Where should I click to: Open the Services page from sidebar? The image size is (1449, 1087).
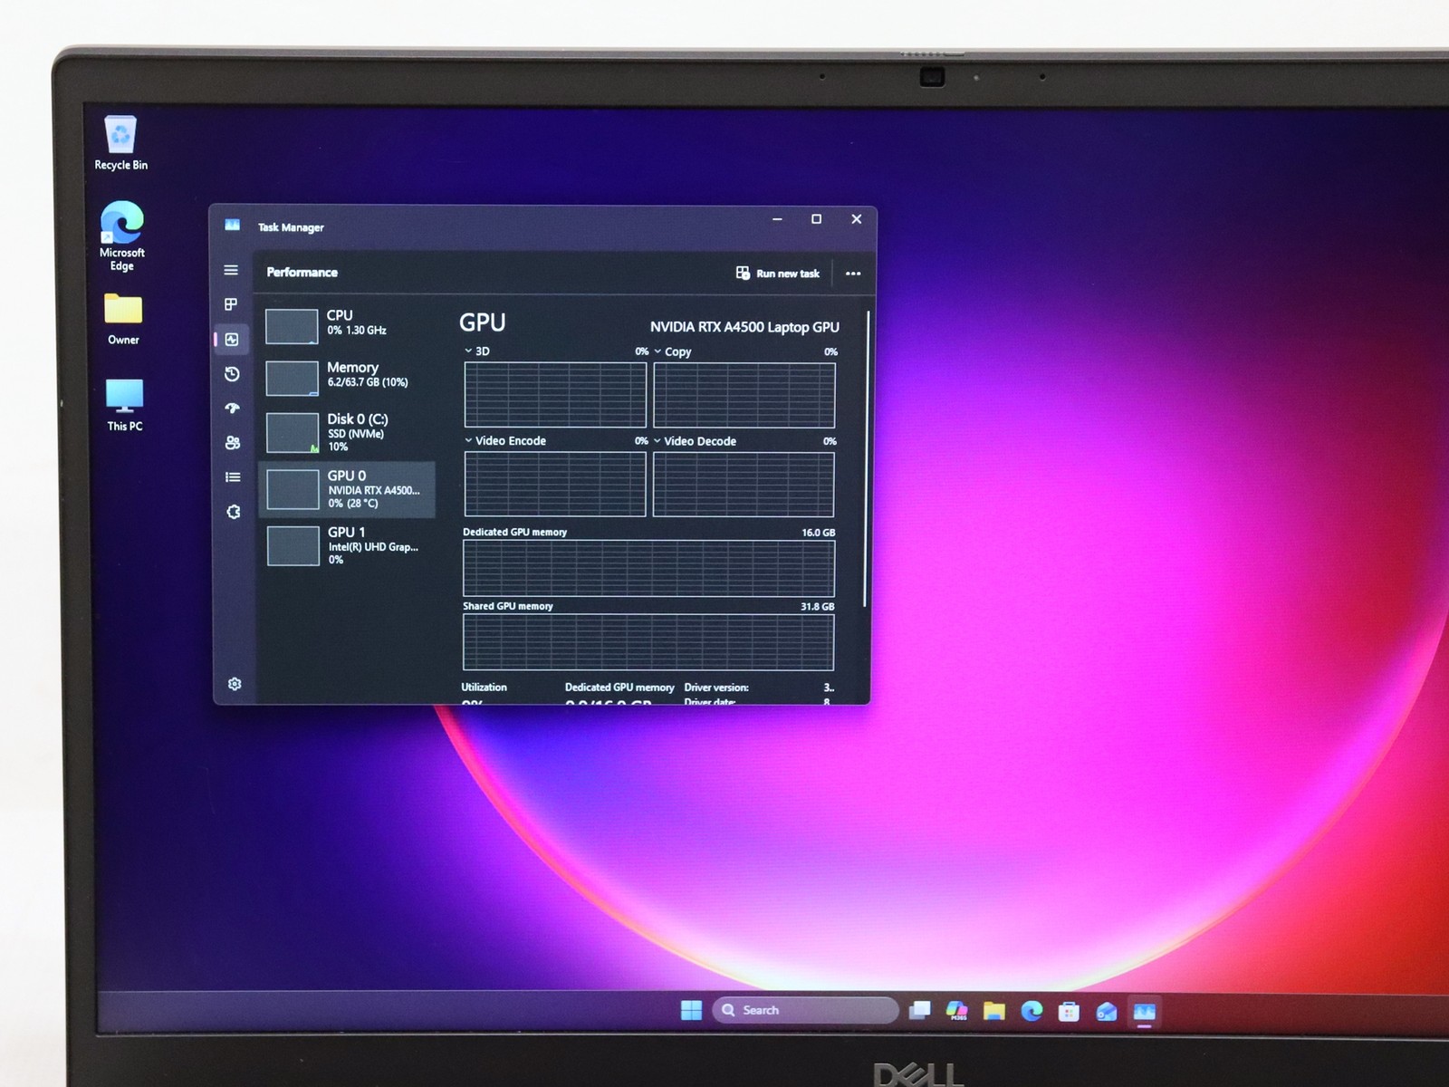click(234, 512)
